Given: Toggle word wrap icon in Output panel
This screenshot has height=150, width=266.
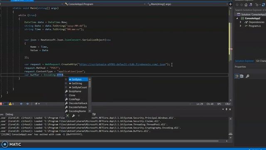Looking at the screenshot, I should [x=94, y=114].
